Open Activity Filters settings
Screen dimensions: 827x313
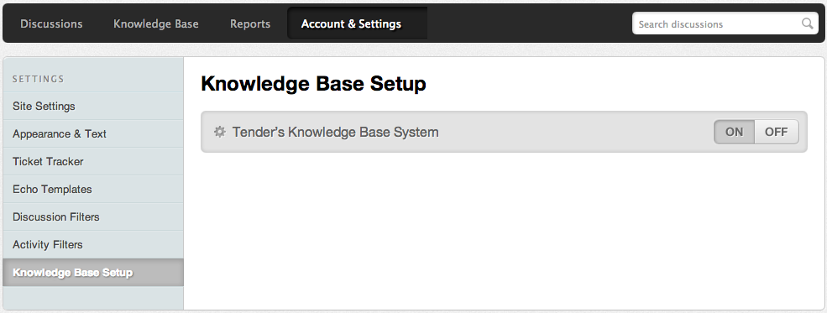click(93, 244)
